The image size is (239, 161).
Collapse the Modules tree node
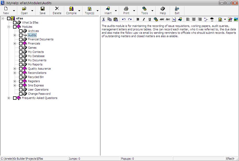pos(9,27)
